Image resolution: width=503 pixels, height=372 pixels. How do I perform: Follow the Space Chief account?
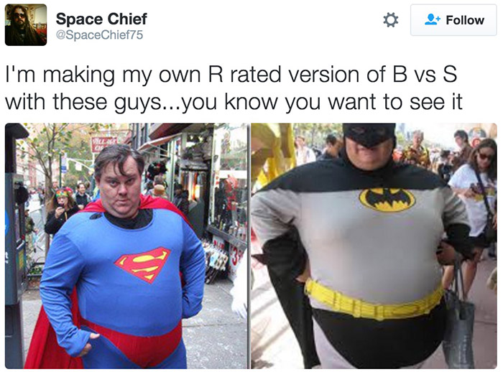[453, 20]
